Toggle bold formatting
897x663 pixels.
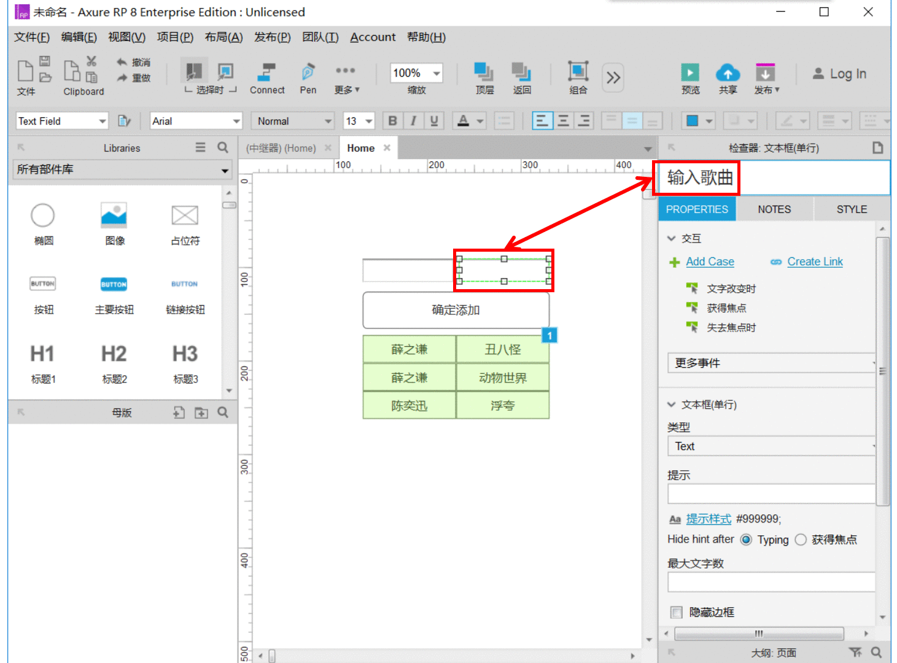pyautogui.click(x=393, y=121)
